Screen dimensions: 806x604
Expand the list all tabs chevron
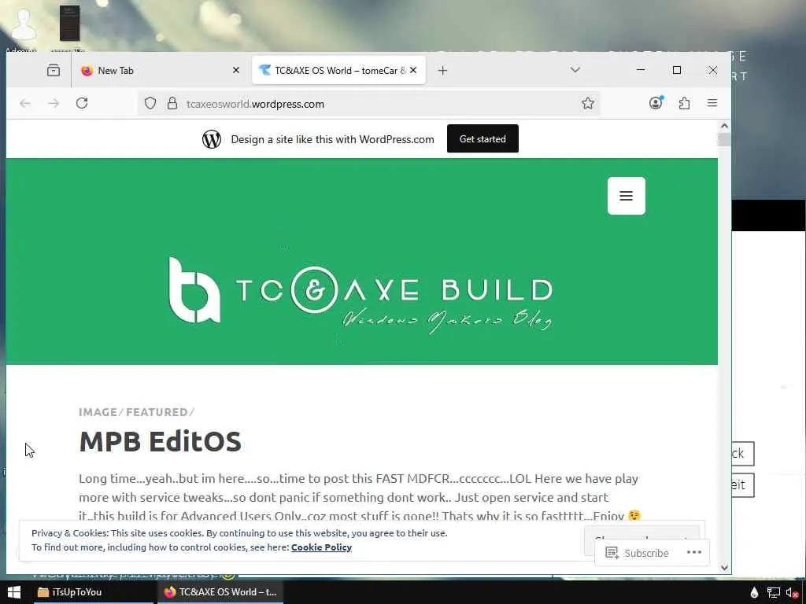tap(575, 69)
